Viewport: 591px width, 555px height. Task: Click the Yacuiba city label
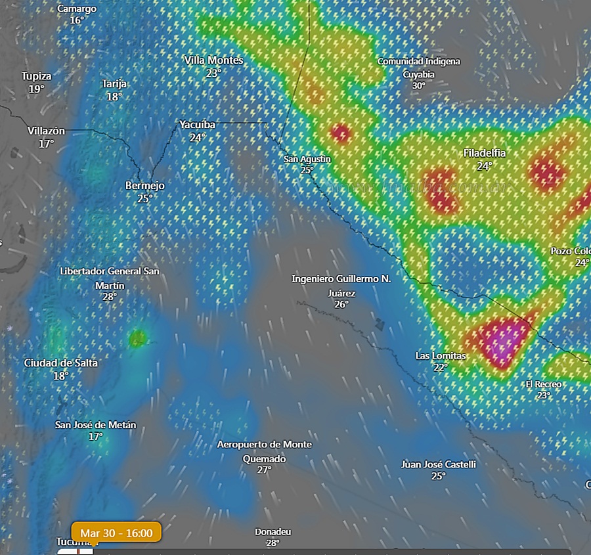pos(197,124)
